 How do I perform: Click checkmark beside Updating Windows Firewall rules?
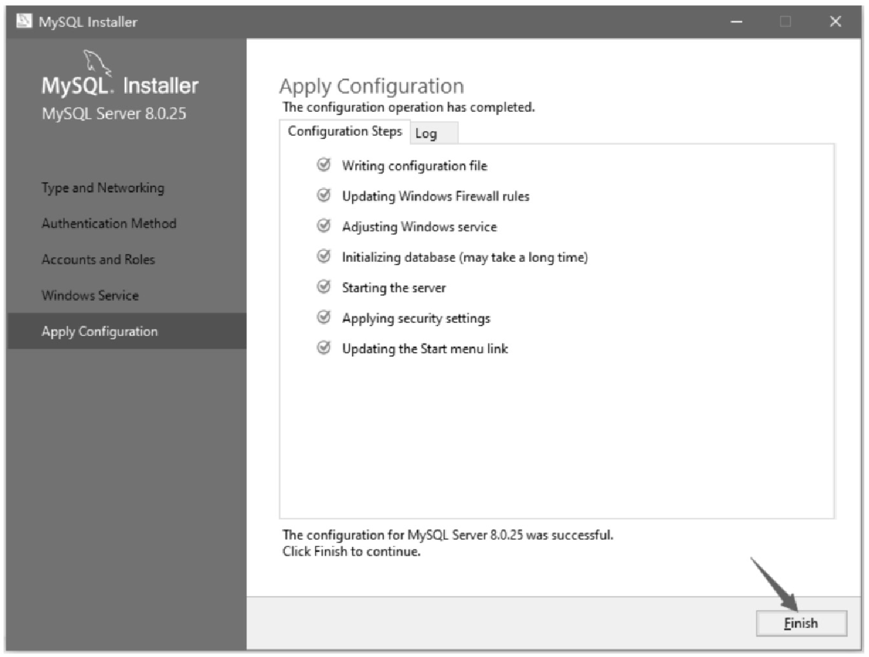(x=324, y=195)
